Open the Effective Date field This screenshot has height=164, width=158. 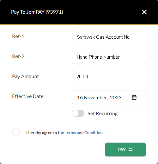point(109,97)
